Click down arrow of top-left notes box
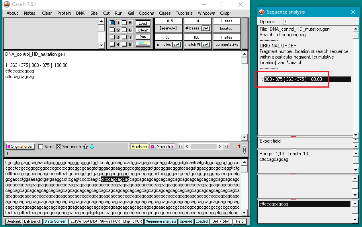 [x=101, y=45]
